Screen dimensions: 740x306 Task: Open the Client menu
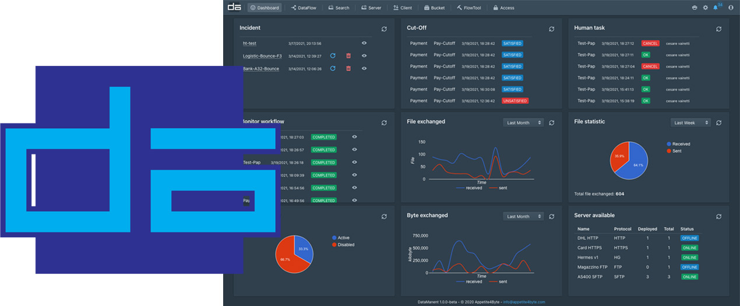point(403,8)
